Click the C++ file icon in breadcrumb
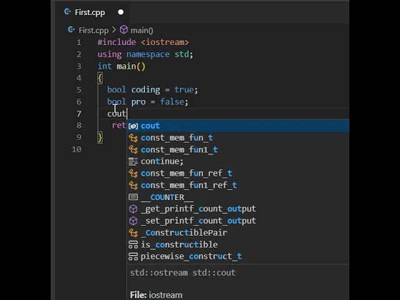 tap(71, 30)
